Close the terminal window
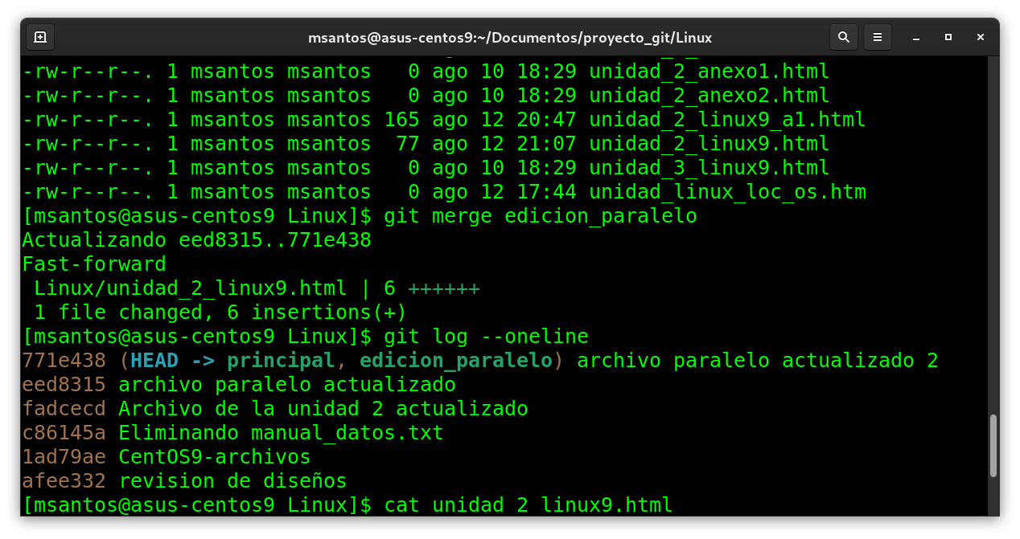Image resolution: width=1020 pixels, height=539 pixels. coord(981,37)
